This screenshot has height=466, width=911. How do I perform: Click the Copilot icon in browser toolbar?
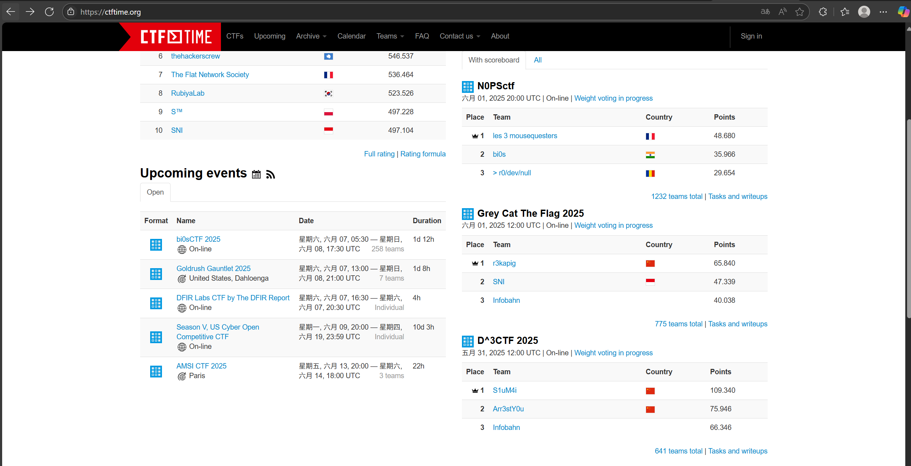[903, 12]
